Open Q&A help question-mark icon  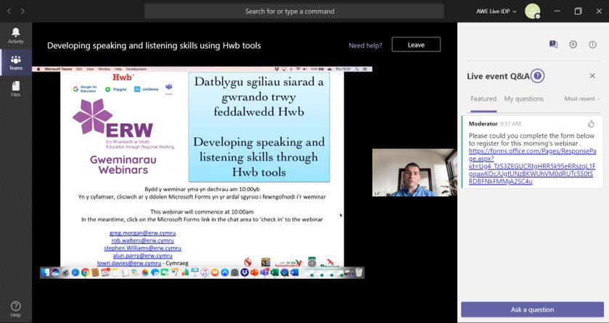click(x=538, y=76)
